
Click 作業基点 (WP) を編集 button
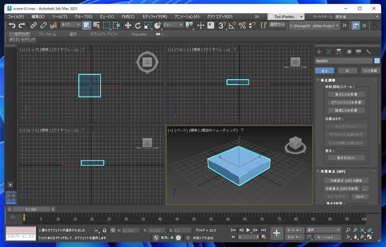[346, 181]
